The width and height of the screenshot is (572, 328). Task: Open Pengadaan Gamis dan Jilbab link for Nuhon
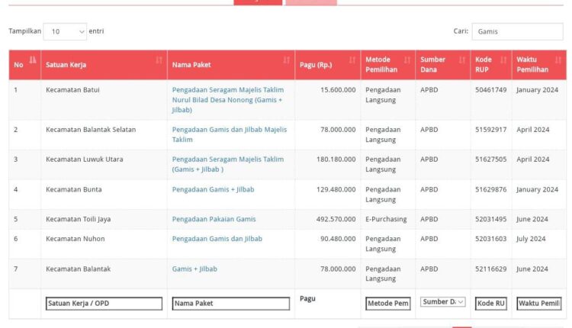(217, 240)
